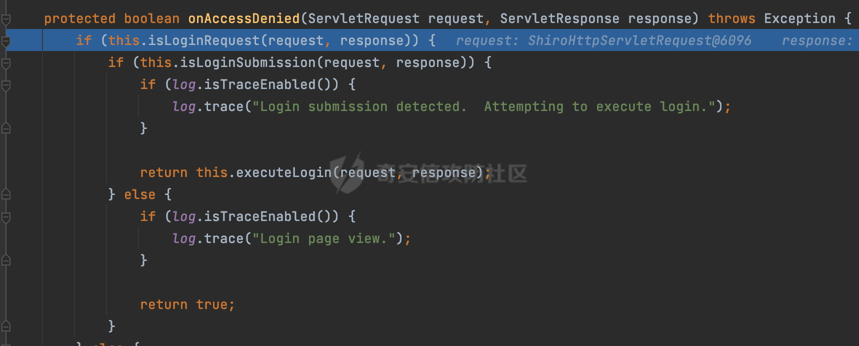Click fold-end marker after Login page view block
Screen dimensions: 859x346
[6, 260]
